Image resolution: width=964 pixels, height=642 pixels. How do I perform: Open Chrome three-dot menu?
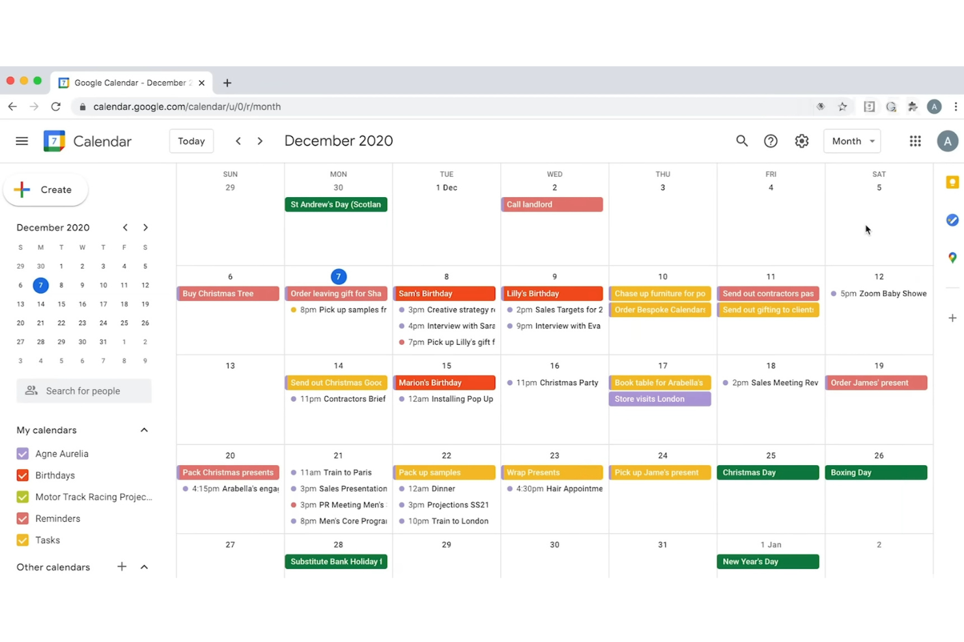click(x=956, y=107)
